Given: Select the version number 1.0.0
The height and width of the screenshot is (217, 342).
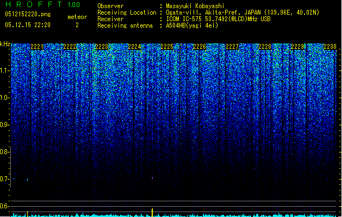Looking at the screenshot, I should (73, 4).
